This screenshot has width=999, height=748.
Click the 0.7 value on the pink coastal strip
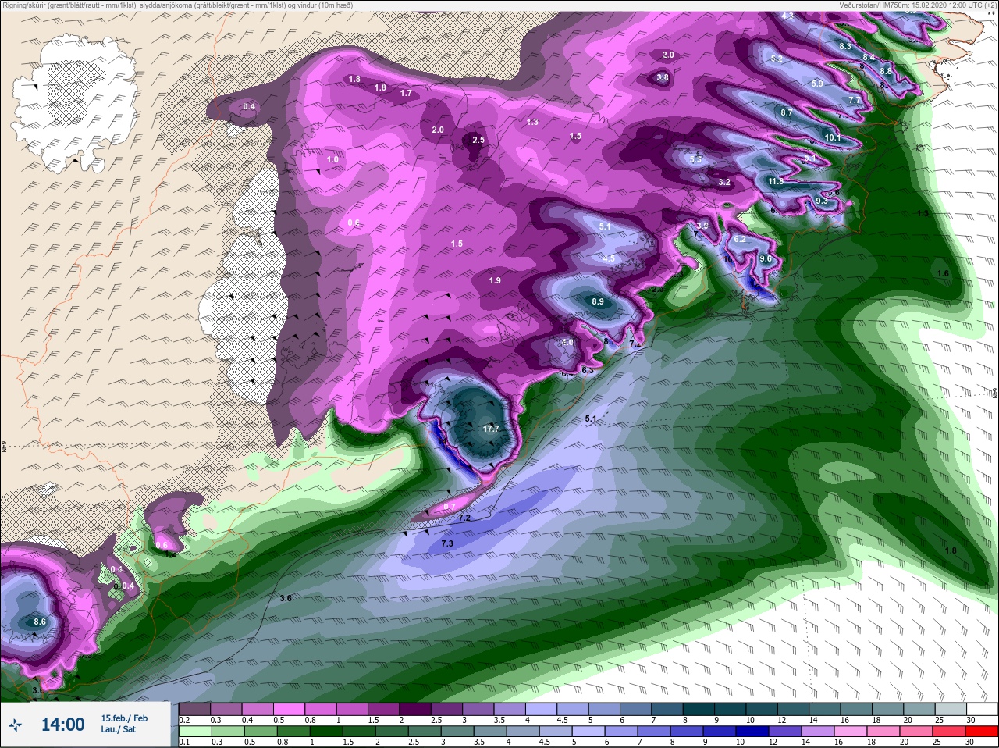[450, 507]
